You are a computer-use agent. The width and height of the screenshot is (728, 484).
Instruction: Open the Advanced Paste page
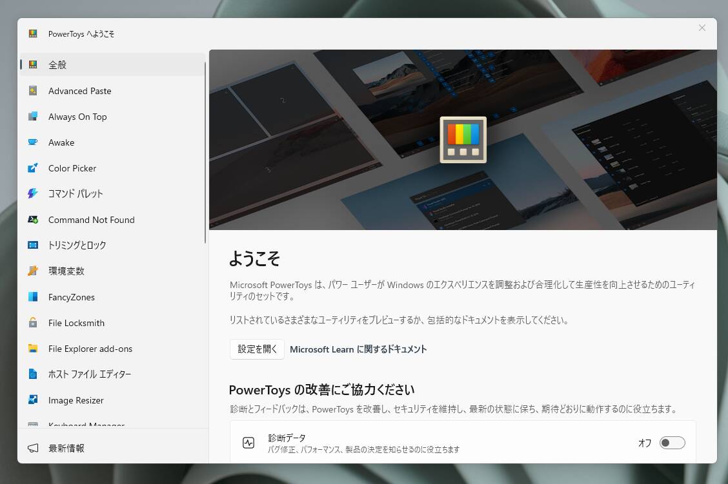click(x=112, y=90)
